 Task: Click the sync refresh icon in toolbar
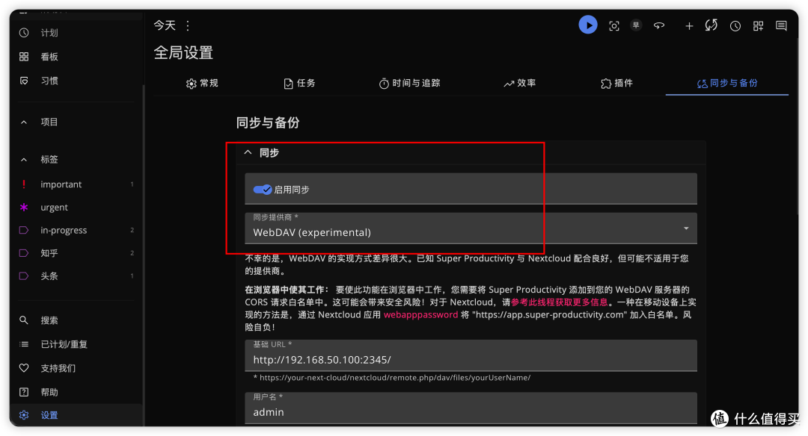pyautogui.click(x=711, y=25)
